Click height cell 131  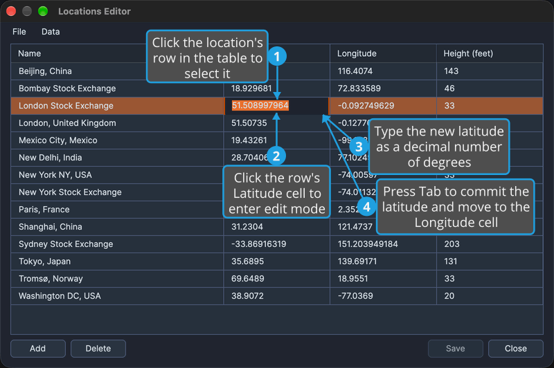coord(490,261)
